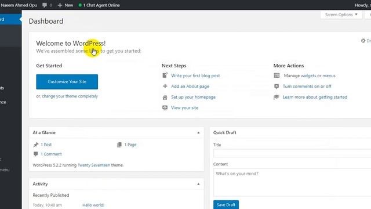
Task: Click the Dashboard page title
Action: click(46, 21)
